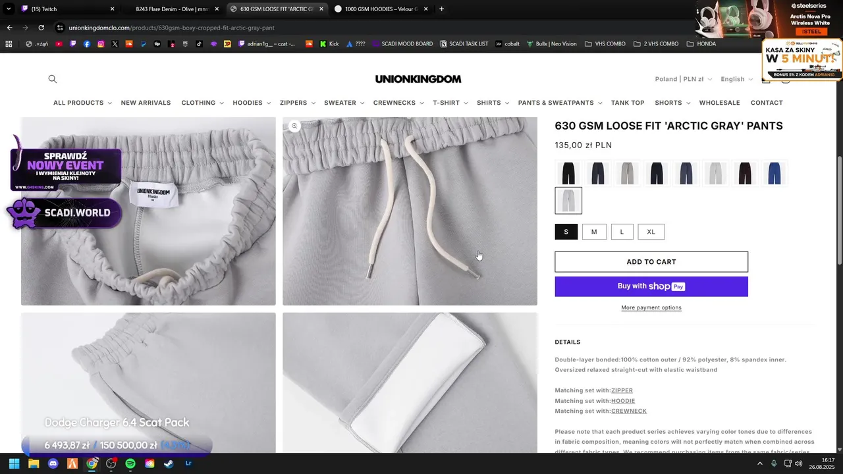
Task: Click the zoom icon on drawstring image
Action: point(294,126)
